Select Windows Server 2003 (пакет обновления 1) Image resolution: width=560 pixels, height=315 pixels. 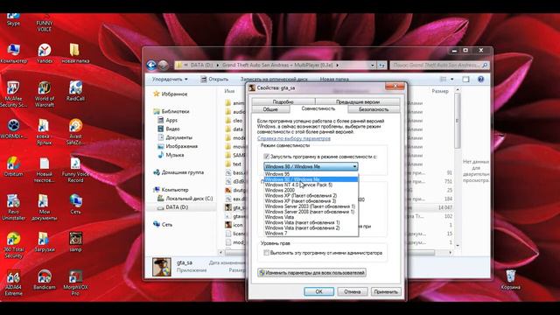pos(311,206)
